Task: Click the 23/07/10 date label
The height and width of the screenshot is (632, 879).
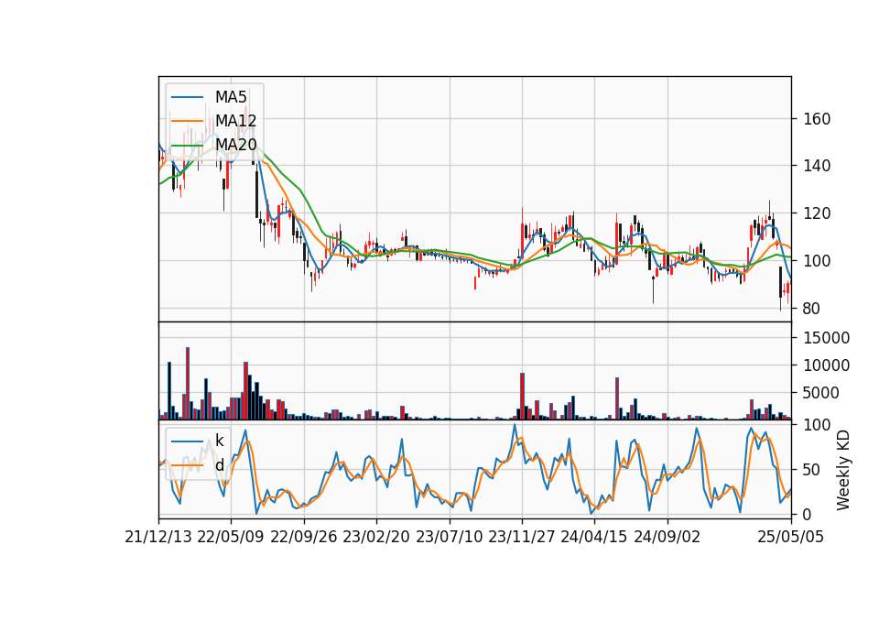Action: (449, 537)
